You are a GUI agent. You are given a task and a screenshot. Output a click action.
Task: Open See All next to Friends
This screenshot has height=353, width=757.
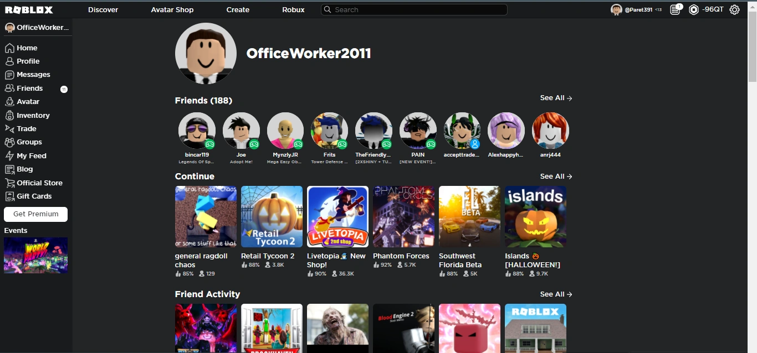point(555,98)
